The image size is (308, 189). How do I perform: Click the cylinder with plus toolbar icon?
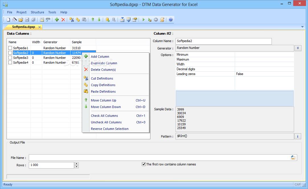[108, 20]
